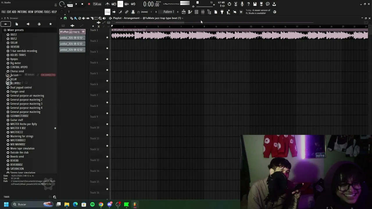372x209 pixels.
Task: Select the 'MASTER Hecho por Bylly' preset
Action: (x=24, y=124)
